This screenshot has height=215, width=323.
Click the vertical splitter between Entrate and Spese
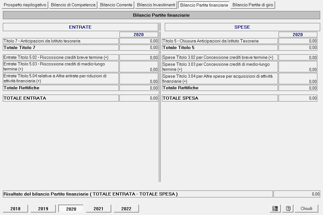160,103
